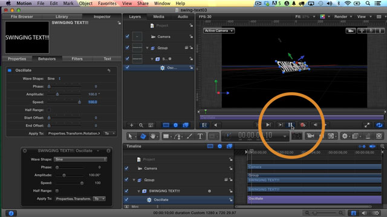Open Wave Shape popup in Inspector
The height and width of the screenshot is (217, 387).
coord(54,78)
